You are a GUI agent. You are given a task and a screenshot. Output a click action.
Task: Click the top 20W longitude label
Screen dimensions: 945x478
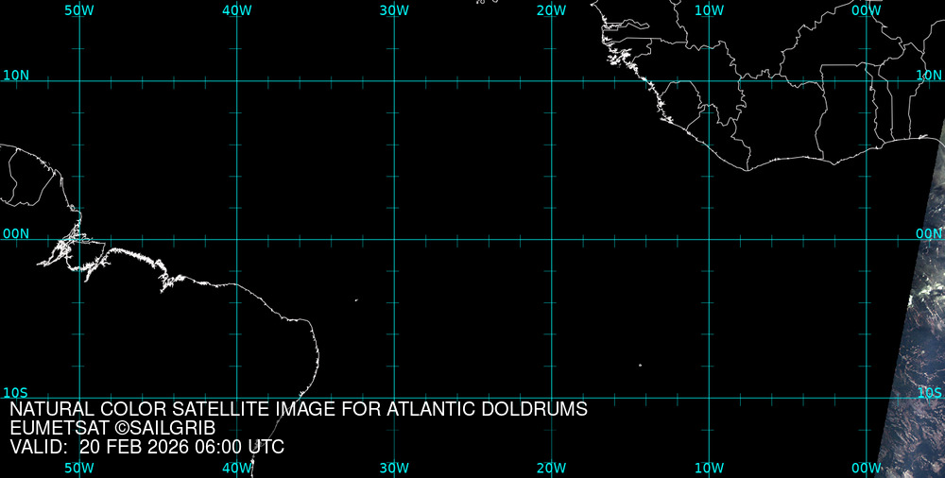551,9
